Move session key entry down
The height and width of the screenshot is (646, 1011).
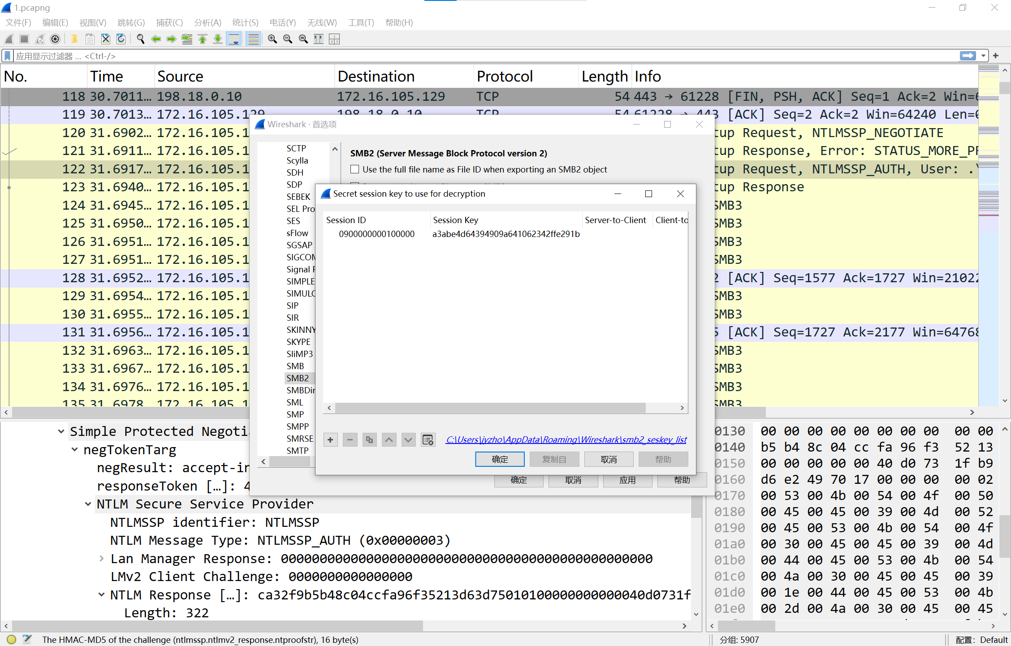click(x=408, y=439)
